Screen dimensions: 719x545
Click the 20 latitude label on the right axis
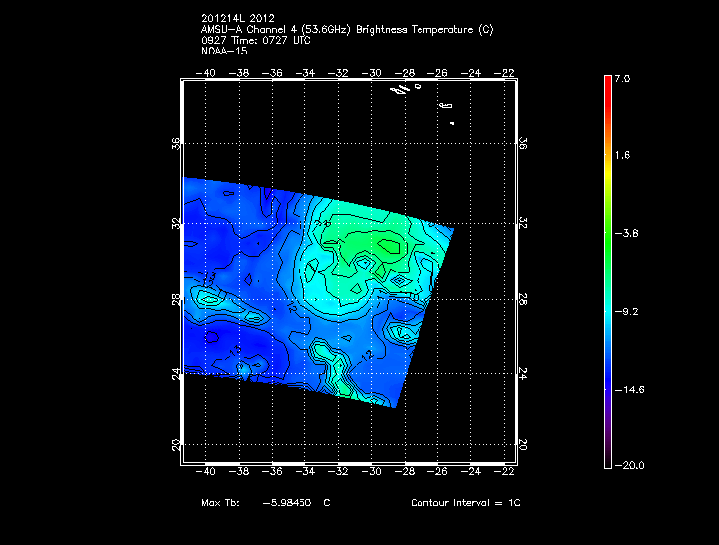pos(524,445)
